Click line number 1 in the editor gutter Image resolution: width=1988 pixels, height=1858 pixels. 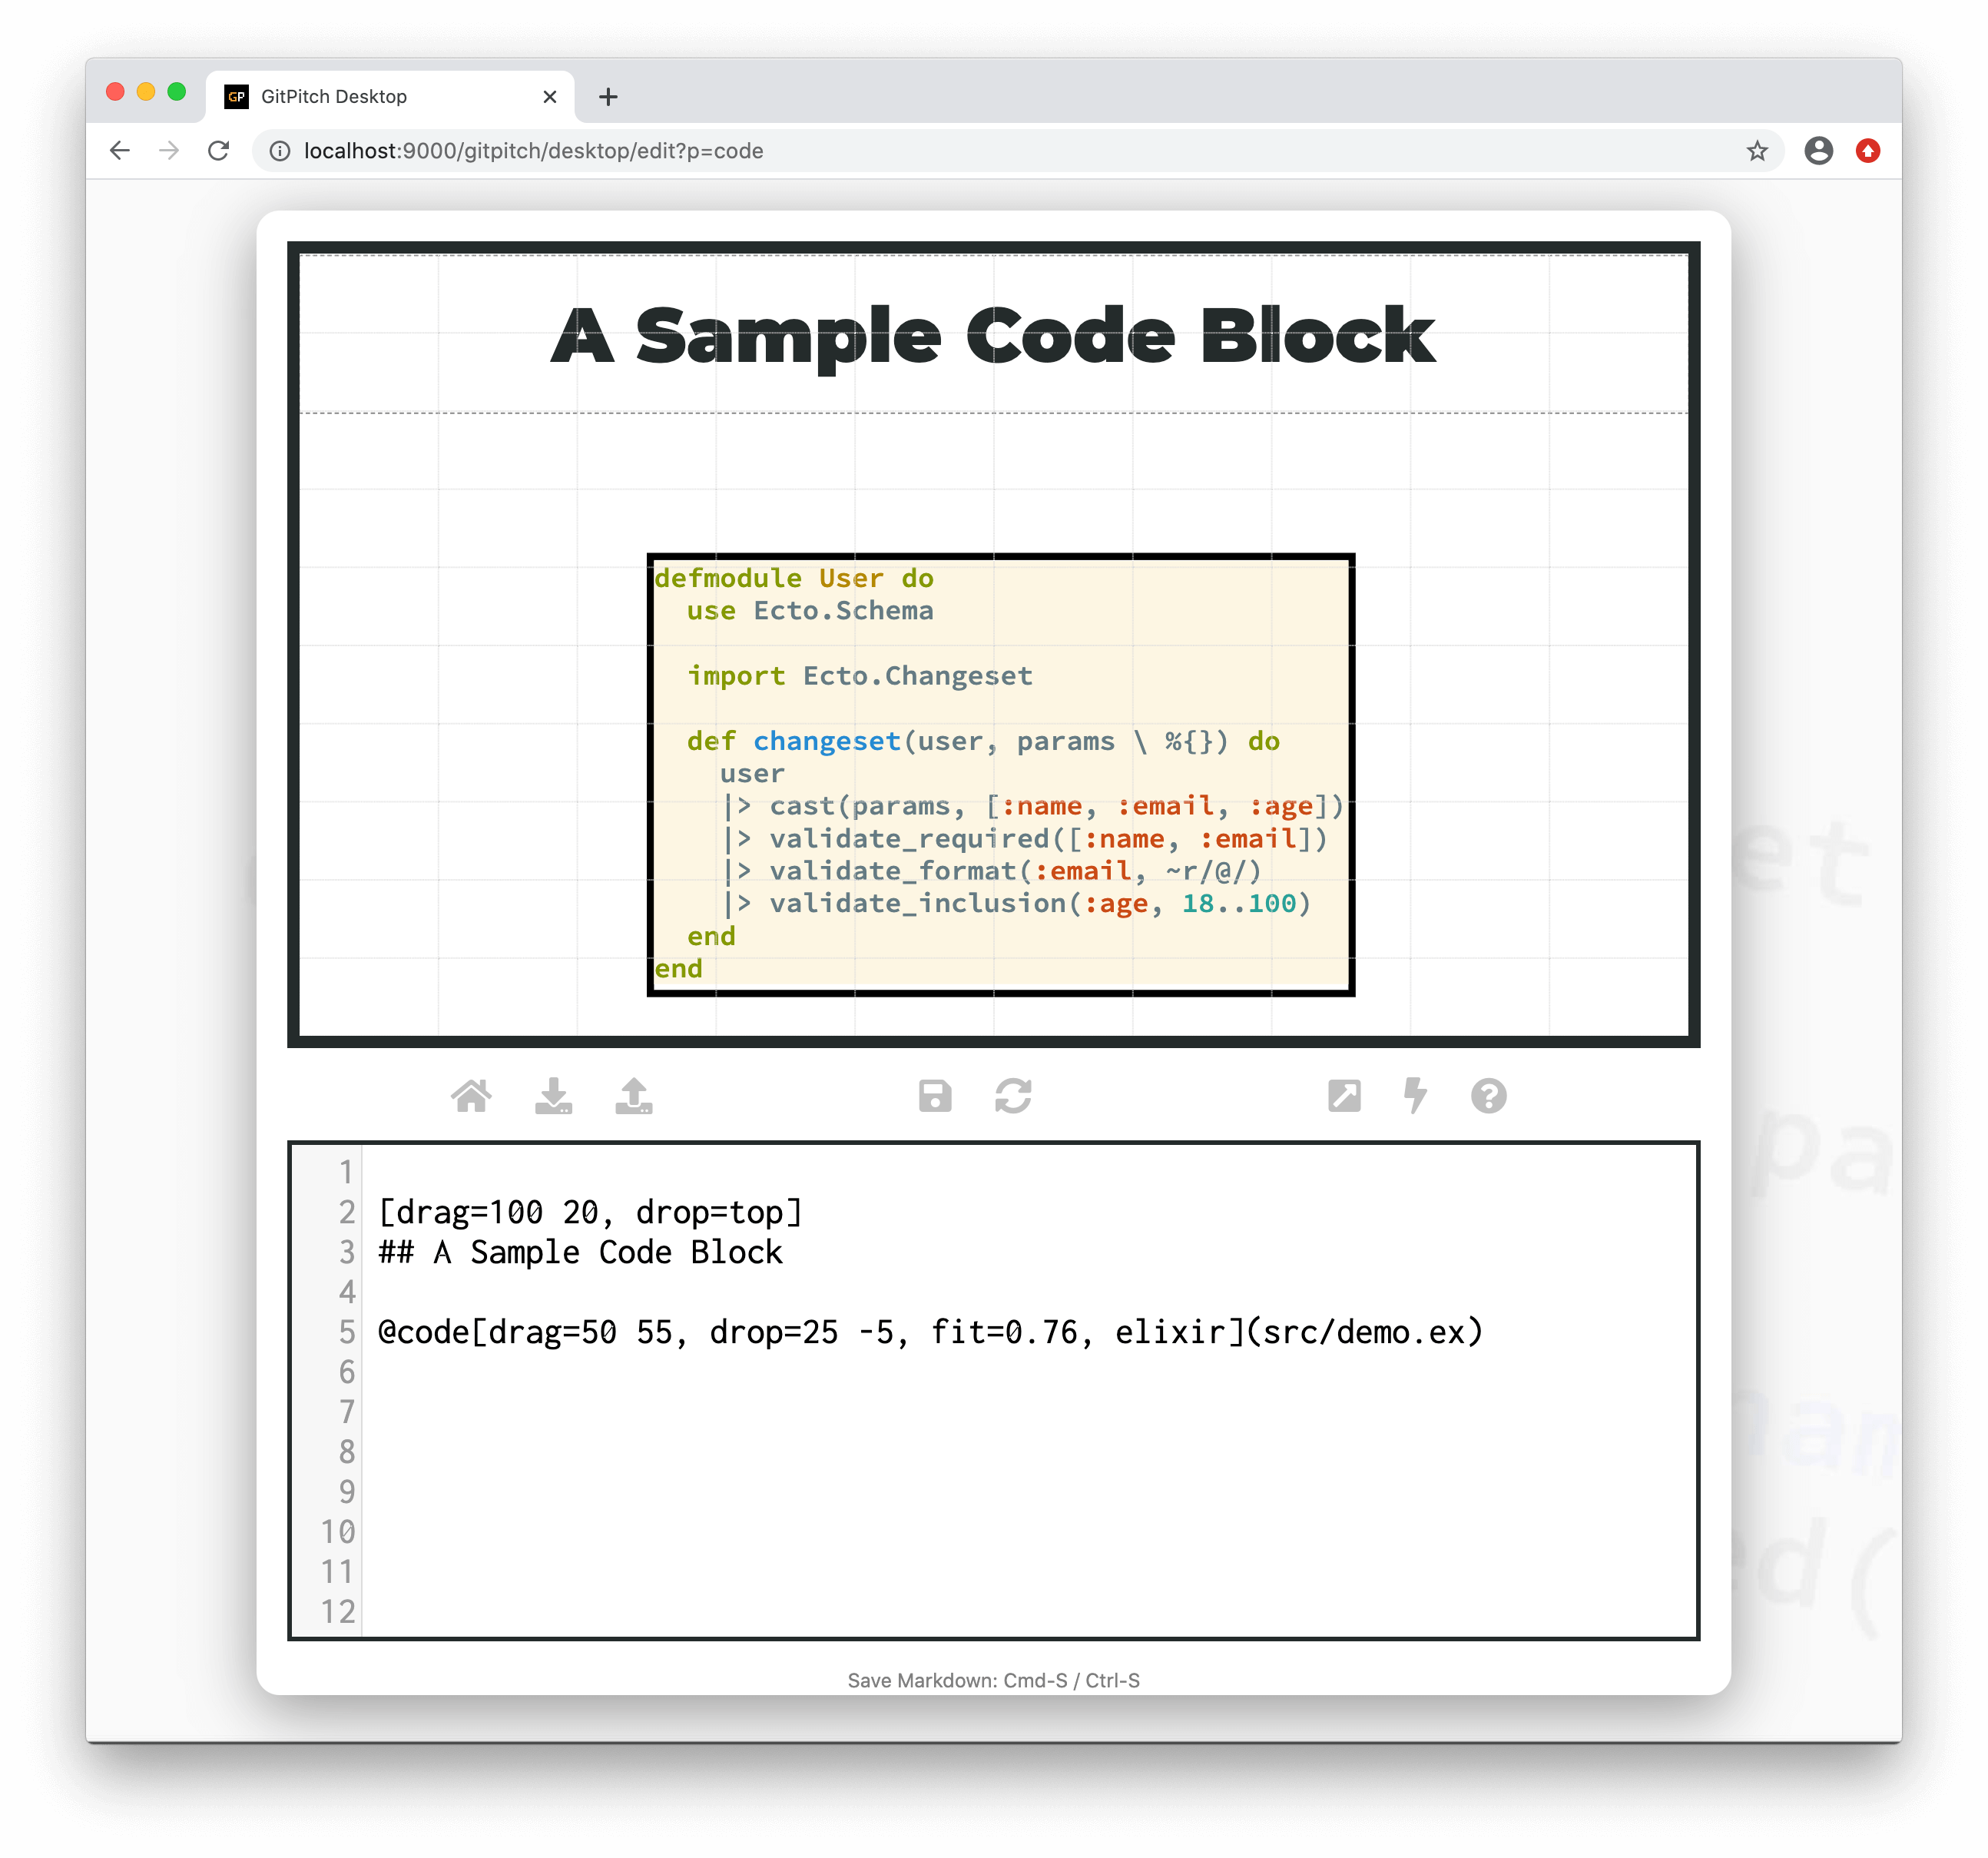click(x=346, y=1172)
